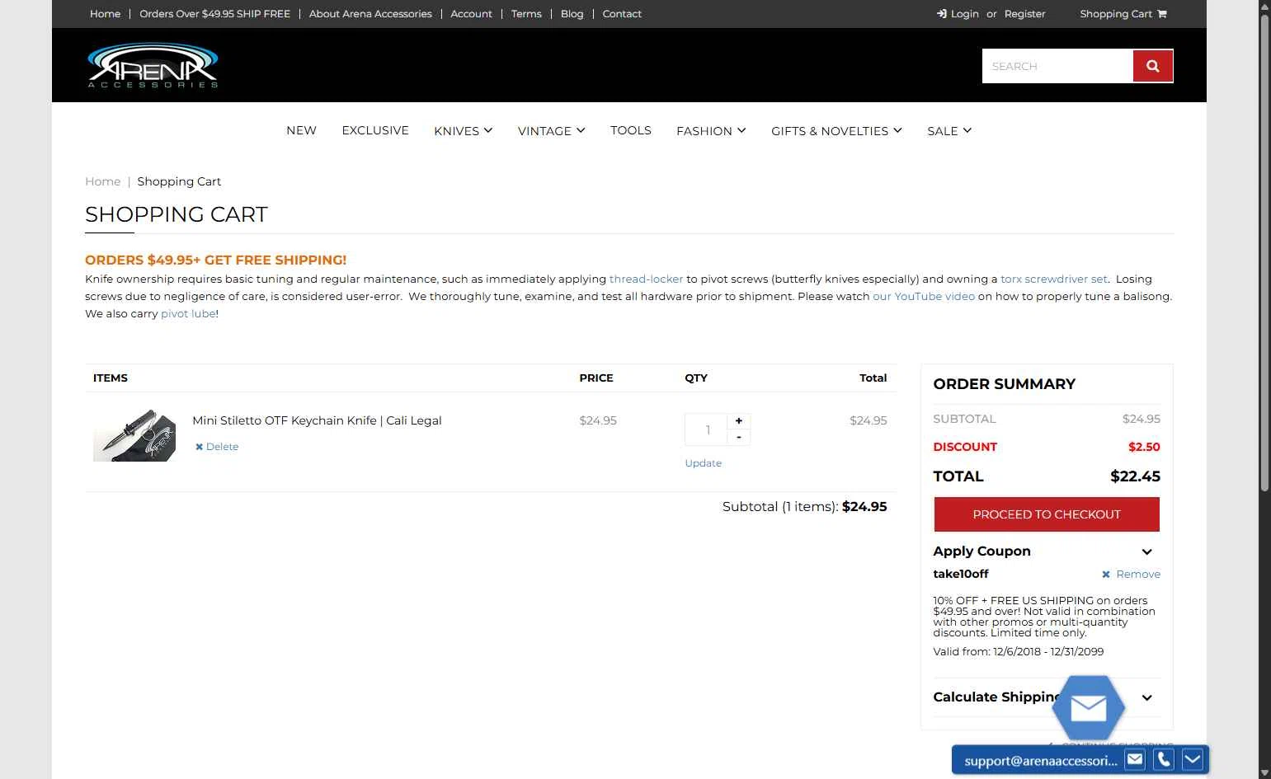The width and height of the screenshot is (1271, 779).
Task: Expand the Gifts & Novelties dropdown menu
Action: point(836,131)
